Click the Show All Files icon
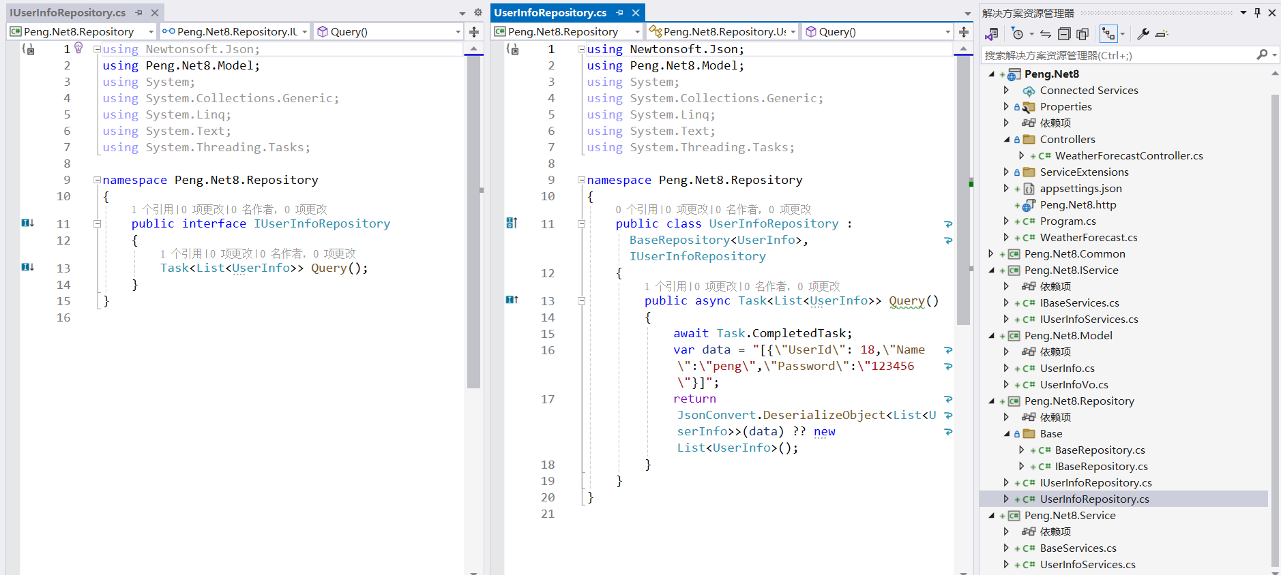Screen dimensions: 1281x575 pos(1083,33)
